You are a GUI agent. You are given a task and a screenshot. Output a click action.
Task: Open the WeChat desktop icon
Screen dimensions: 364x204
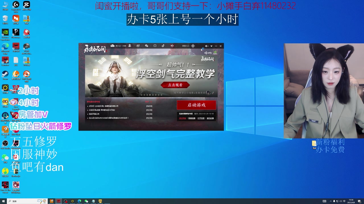[x=5, y=158]
